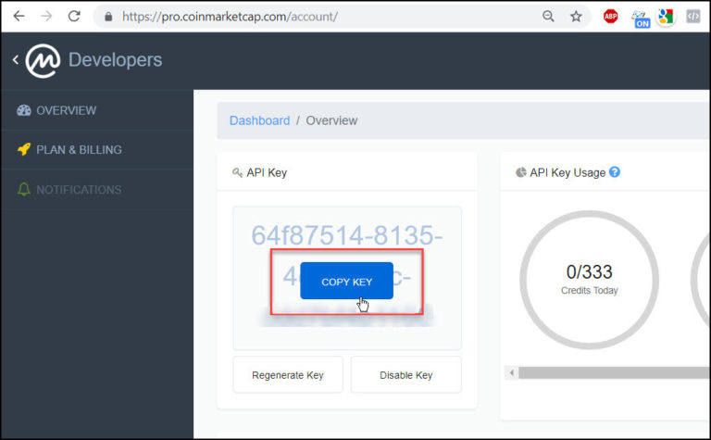
Task: Open the Google colored extension icon
Action: click(x=666, y=17)
